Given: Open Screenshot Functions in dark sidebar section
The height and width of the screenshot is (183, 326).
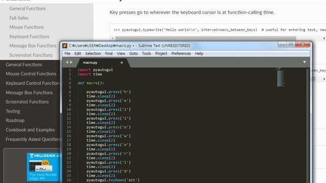Looking at the screenshot, I should [x=27, y=102].
